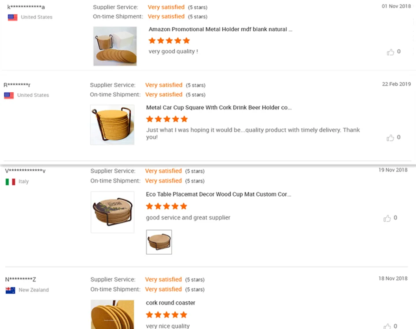416x329 pixels.
Task: Click thumbs-up on 'very nice quality' review
Action: tap(387, 326)
